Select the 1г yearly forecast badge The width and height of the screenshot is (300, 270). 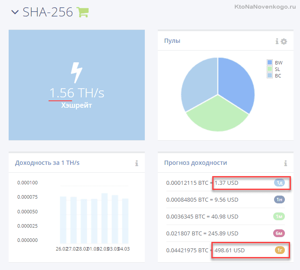pos(279,250)
